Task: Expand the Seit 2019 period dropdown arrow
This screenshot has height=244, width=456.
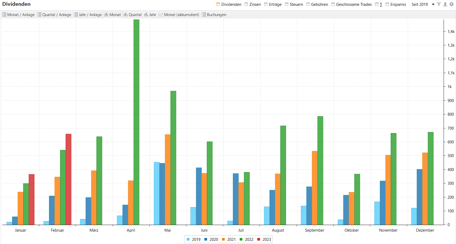Action: [433, 4]
